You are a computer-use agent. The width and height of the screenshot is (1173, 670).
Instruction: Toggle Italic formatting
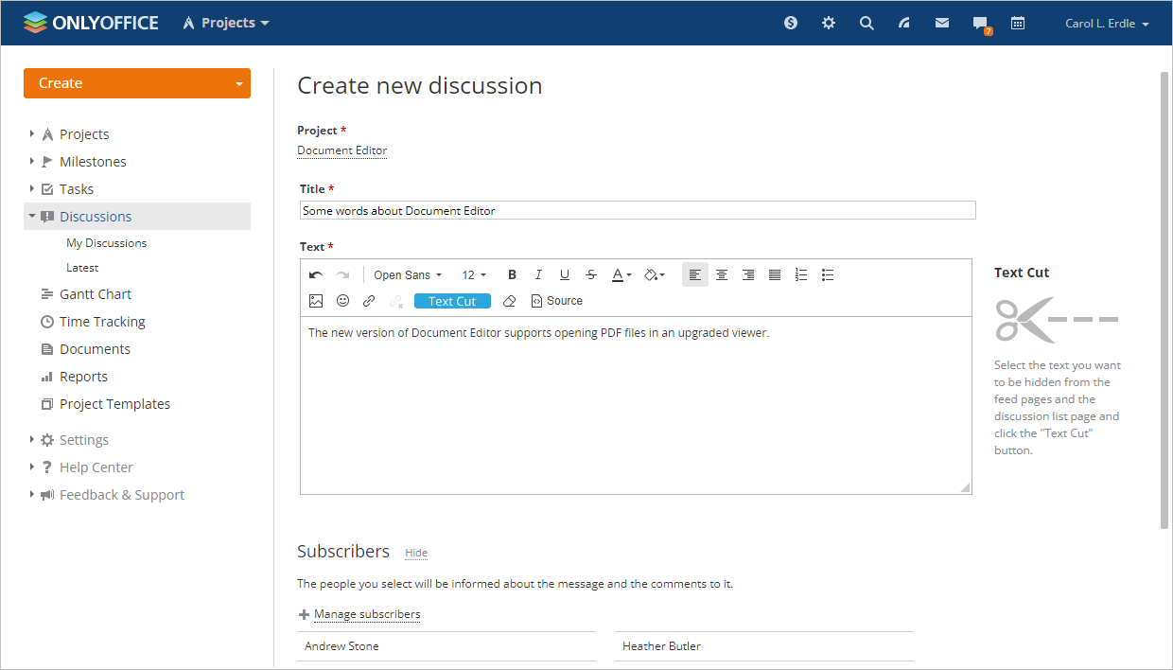[x=538, y=274]
